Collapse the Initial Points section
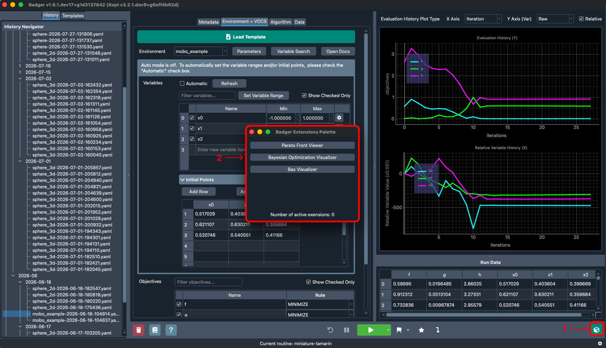Image resolution: width=606 pixels, height=348 pixels. click(x=182, y=179)
